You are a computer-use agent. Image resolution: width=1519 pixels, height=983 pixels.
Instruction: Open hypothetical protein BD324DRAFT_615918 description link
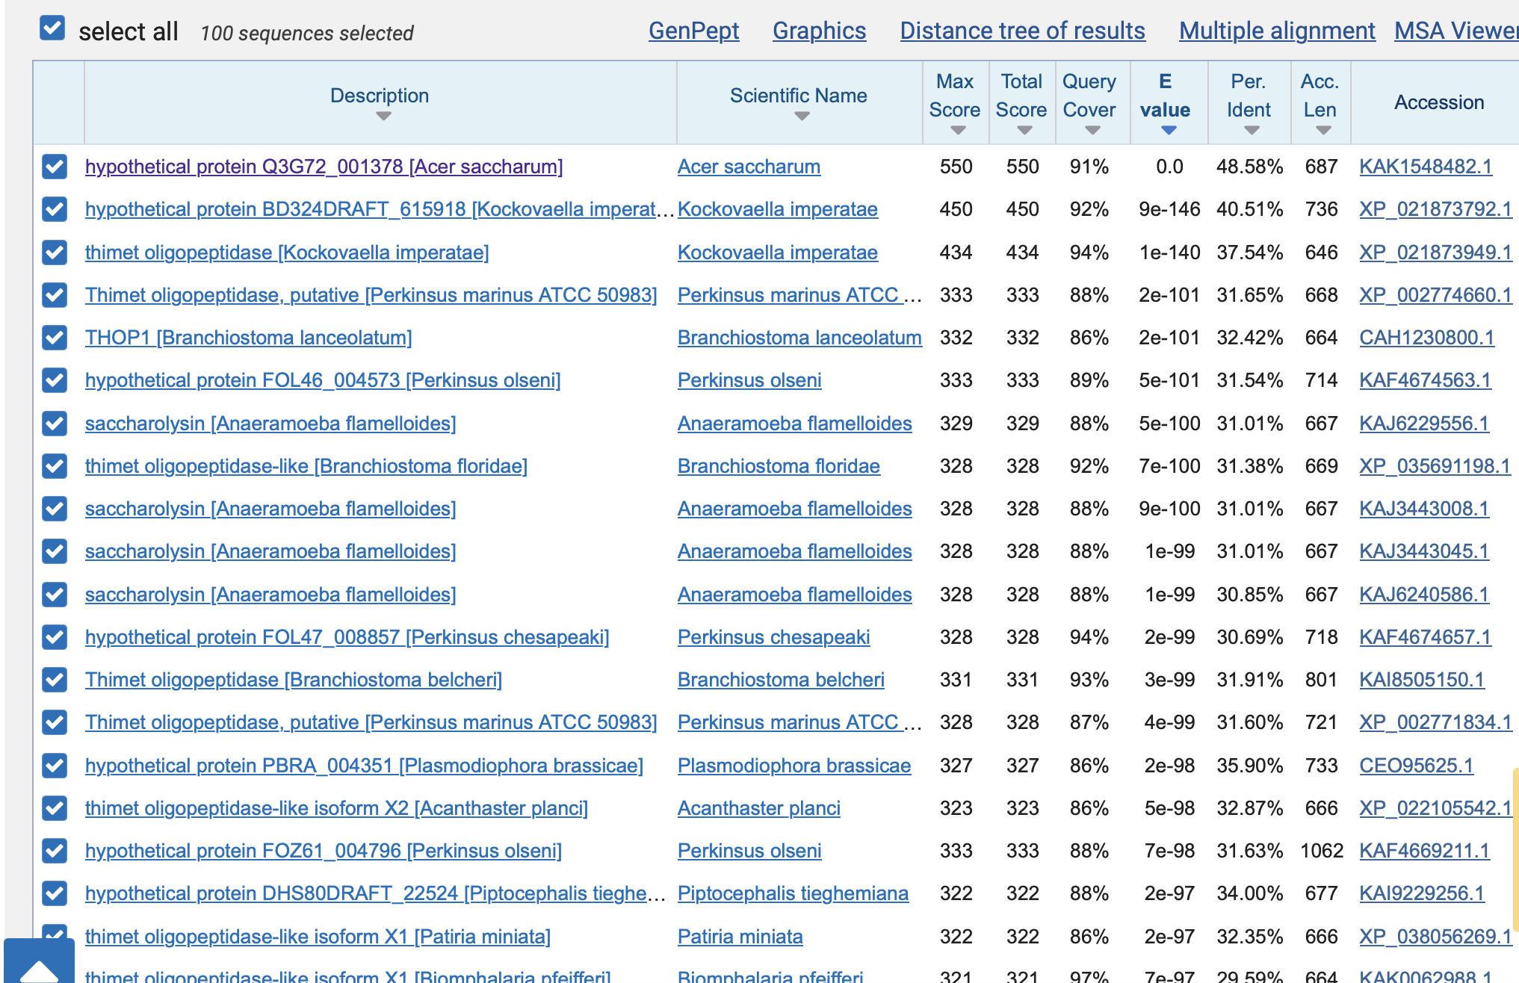(x=379, y=209)
